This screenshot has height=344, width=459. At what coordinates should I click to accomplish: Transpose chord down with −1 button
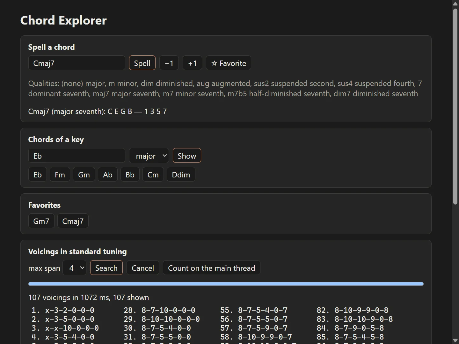tap(169, 63)
